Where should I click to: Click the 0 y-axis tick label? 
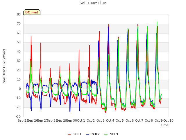pyautogui.click(x=20, y=89)
